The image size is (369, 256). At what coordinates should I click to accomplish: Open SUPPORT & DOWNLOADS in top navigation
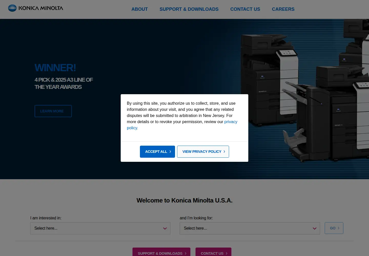tap(189, 9)
